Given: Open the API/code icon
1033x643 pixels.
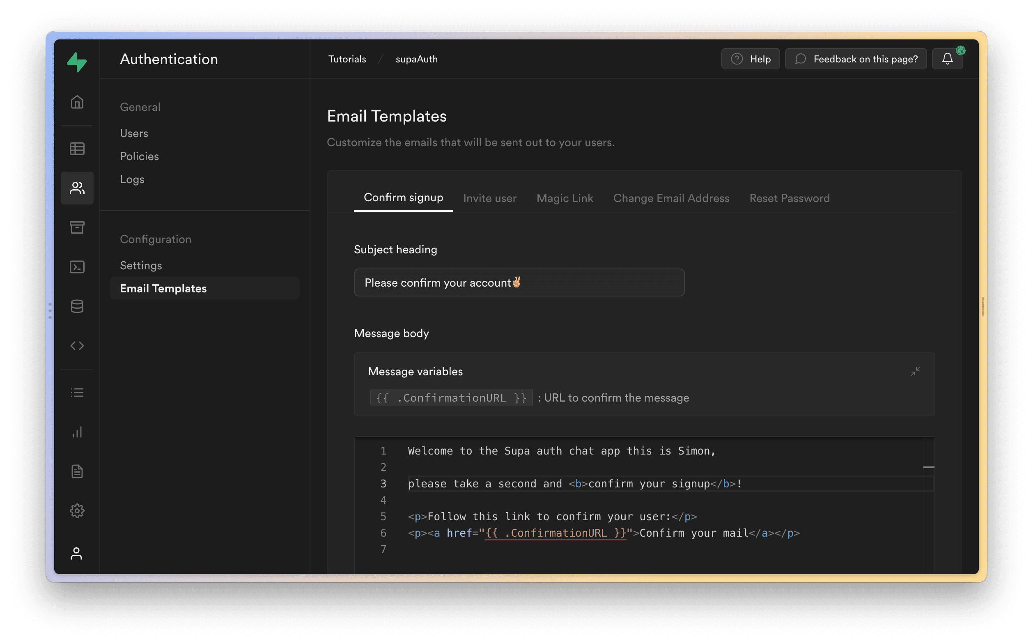Looking at the screenshot, I should (x=77, y=345).
